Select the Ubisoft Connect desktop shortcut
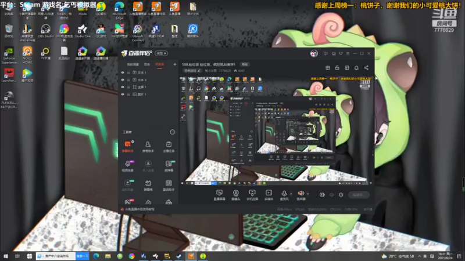This screenshot has width=465, height=261. pyautogui.click(x=138, y=32)
